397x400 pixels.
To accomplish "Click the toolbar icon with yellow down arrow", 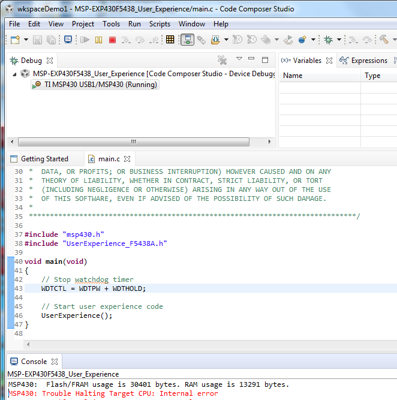I will [x=215, y=40].
